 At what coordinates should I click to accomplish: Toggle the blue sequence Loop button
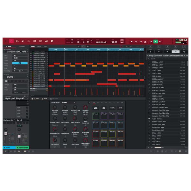(20, 63)
